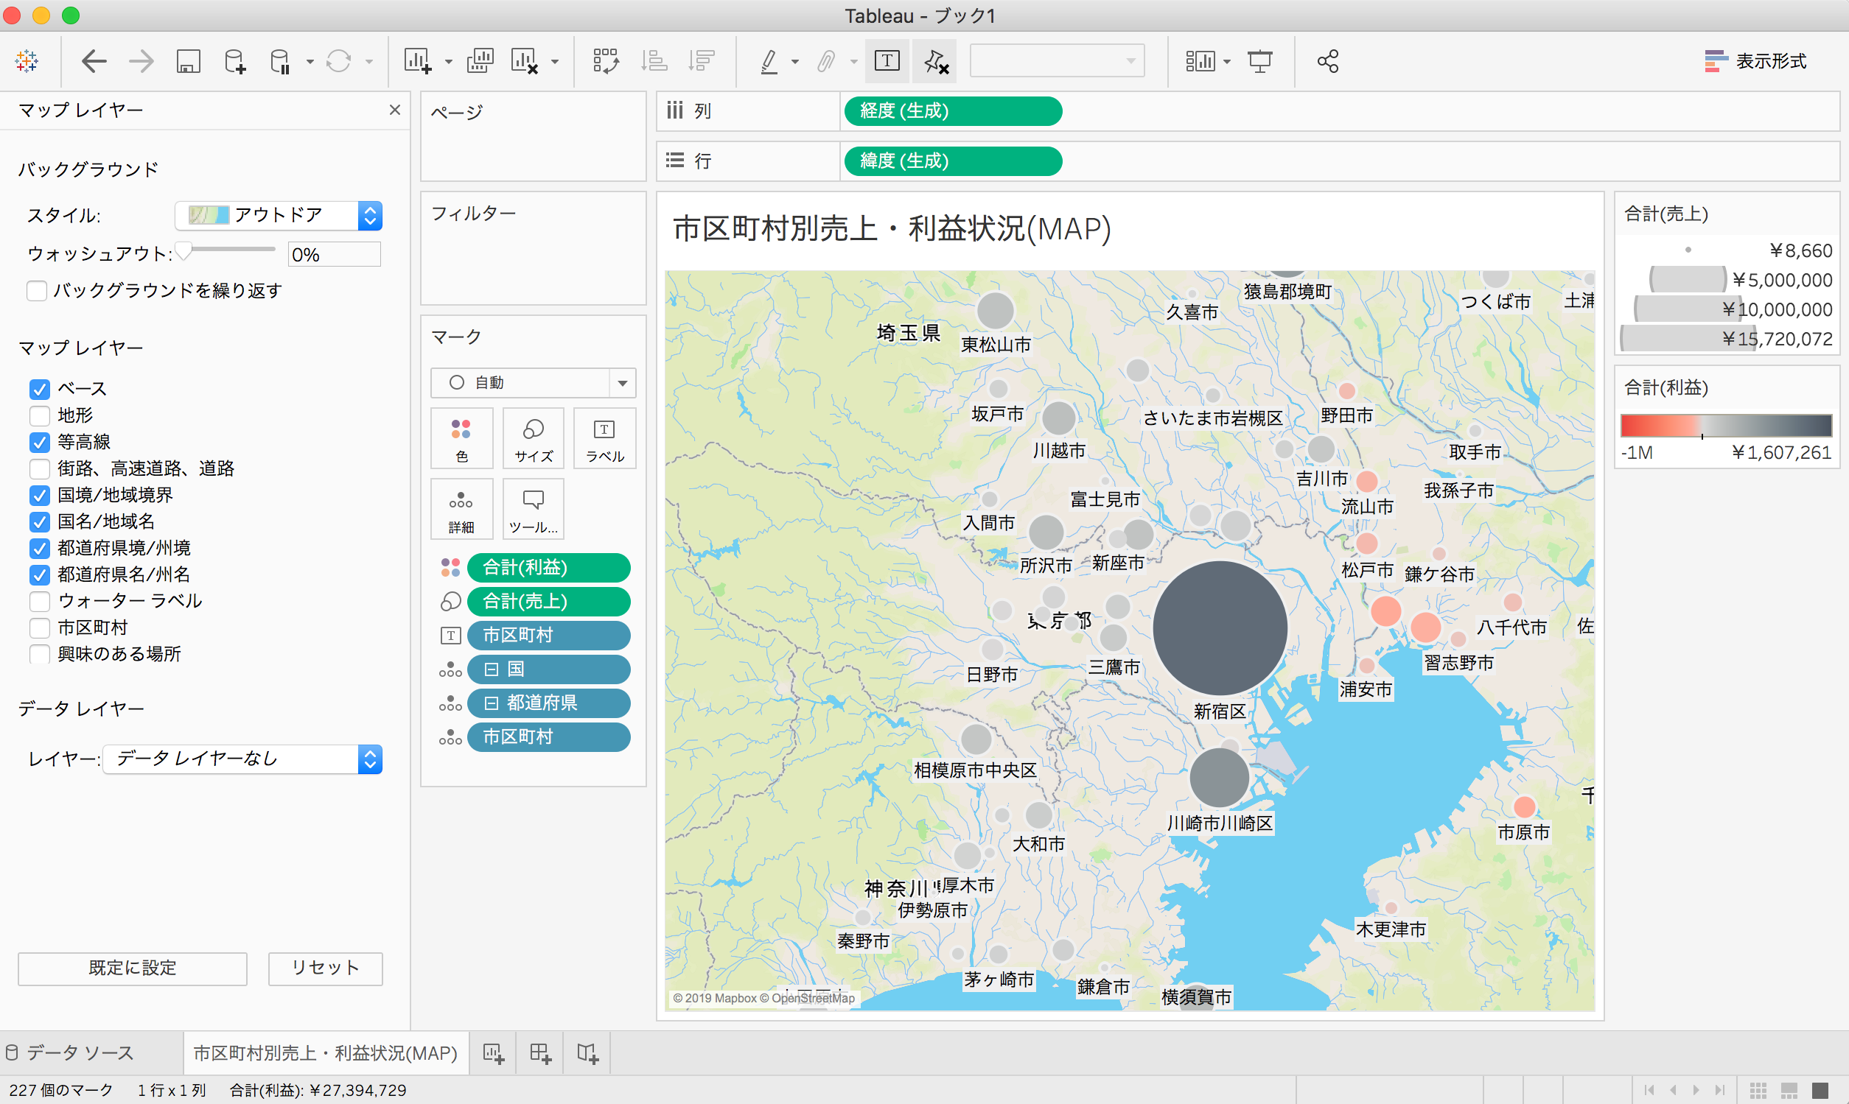Check バックグラウンドを繰り返す option
The height and width of the screenshot is (1104, 1849).
36,290
